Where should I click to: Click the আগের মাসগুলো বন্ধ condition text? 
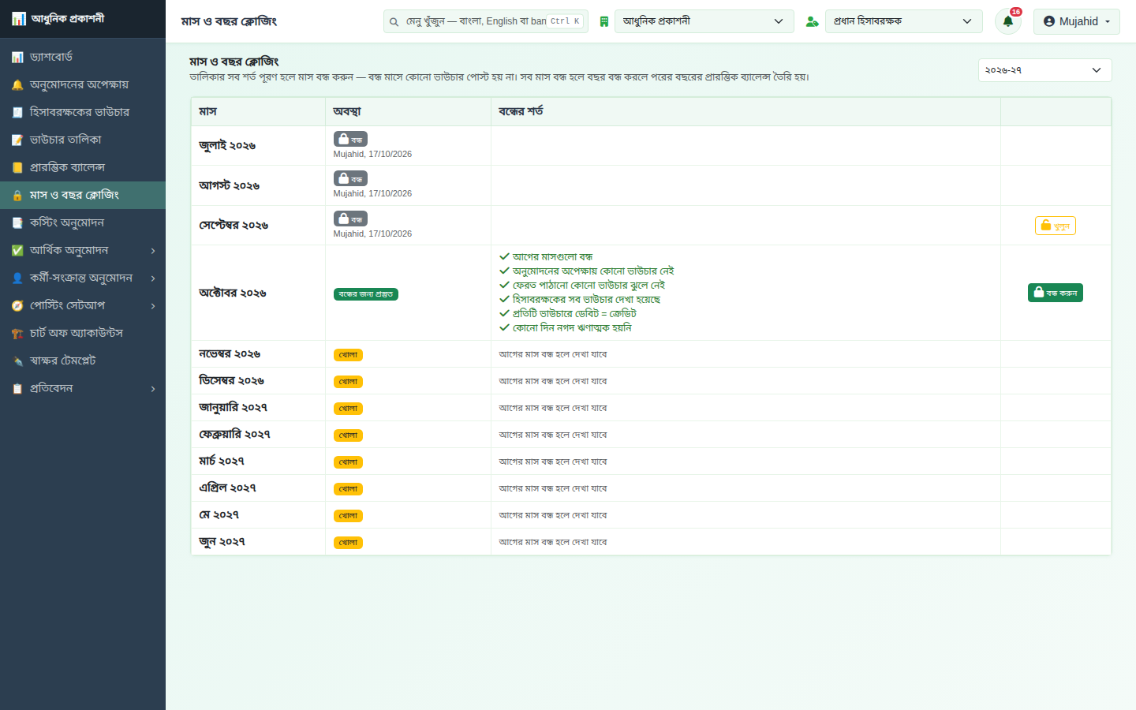(552, 256)
